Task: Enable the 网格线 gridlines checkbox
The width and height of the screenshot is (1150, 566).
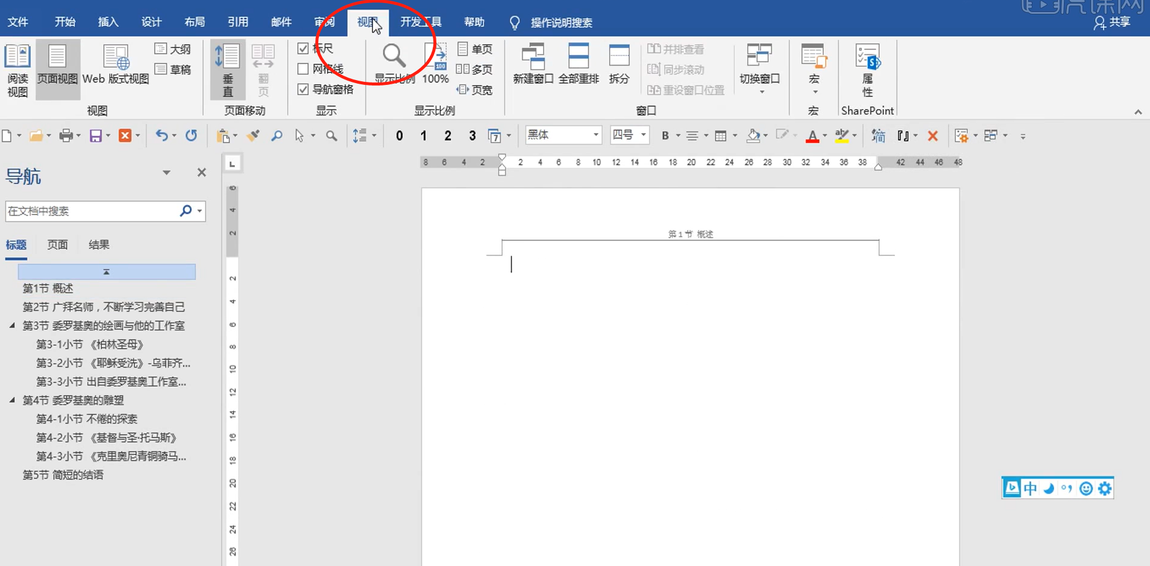Action: [x=303, y=69]
